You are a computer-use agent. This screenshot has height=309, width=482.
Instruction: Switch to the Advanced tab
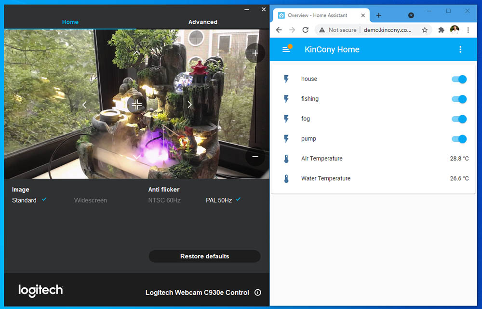(x=202, y=22)
